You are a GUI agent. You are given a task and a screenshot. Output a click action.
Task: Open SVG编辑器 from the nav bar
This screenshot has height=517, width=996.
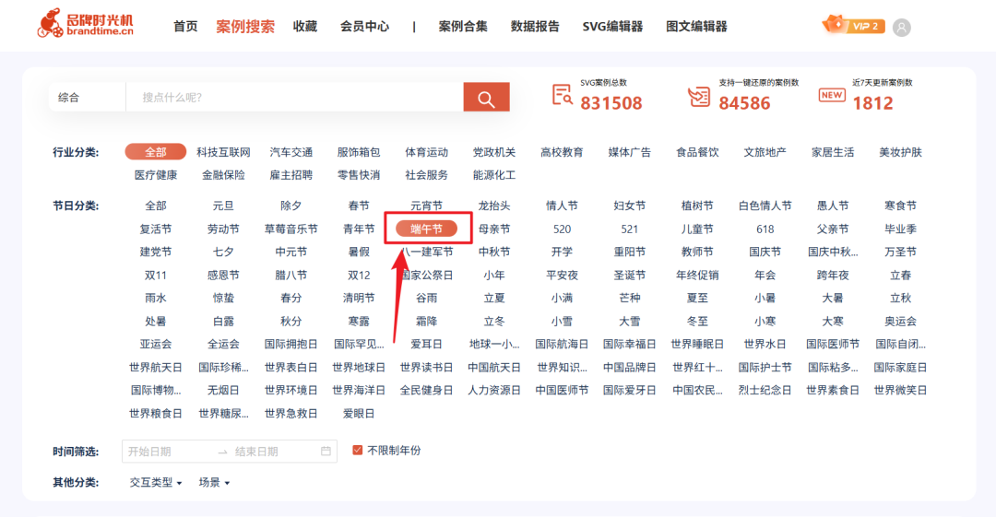(x=612, y=26)
